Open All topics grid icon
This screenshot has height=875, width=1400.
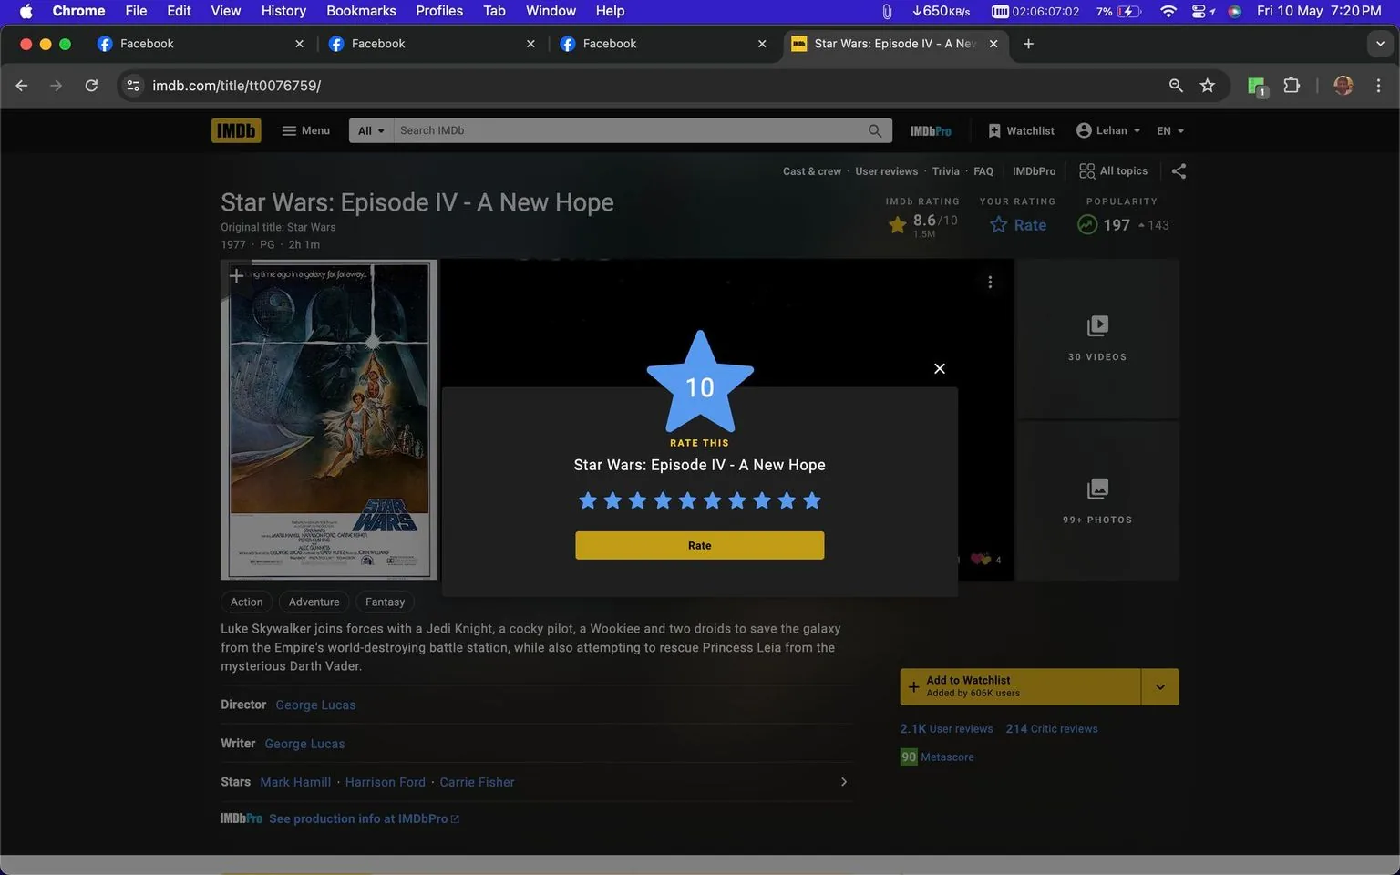(x=1086, y=170)
